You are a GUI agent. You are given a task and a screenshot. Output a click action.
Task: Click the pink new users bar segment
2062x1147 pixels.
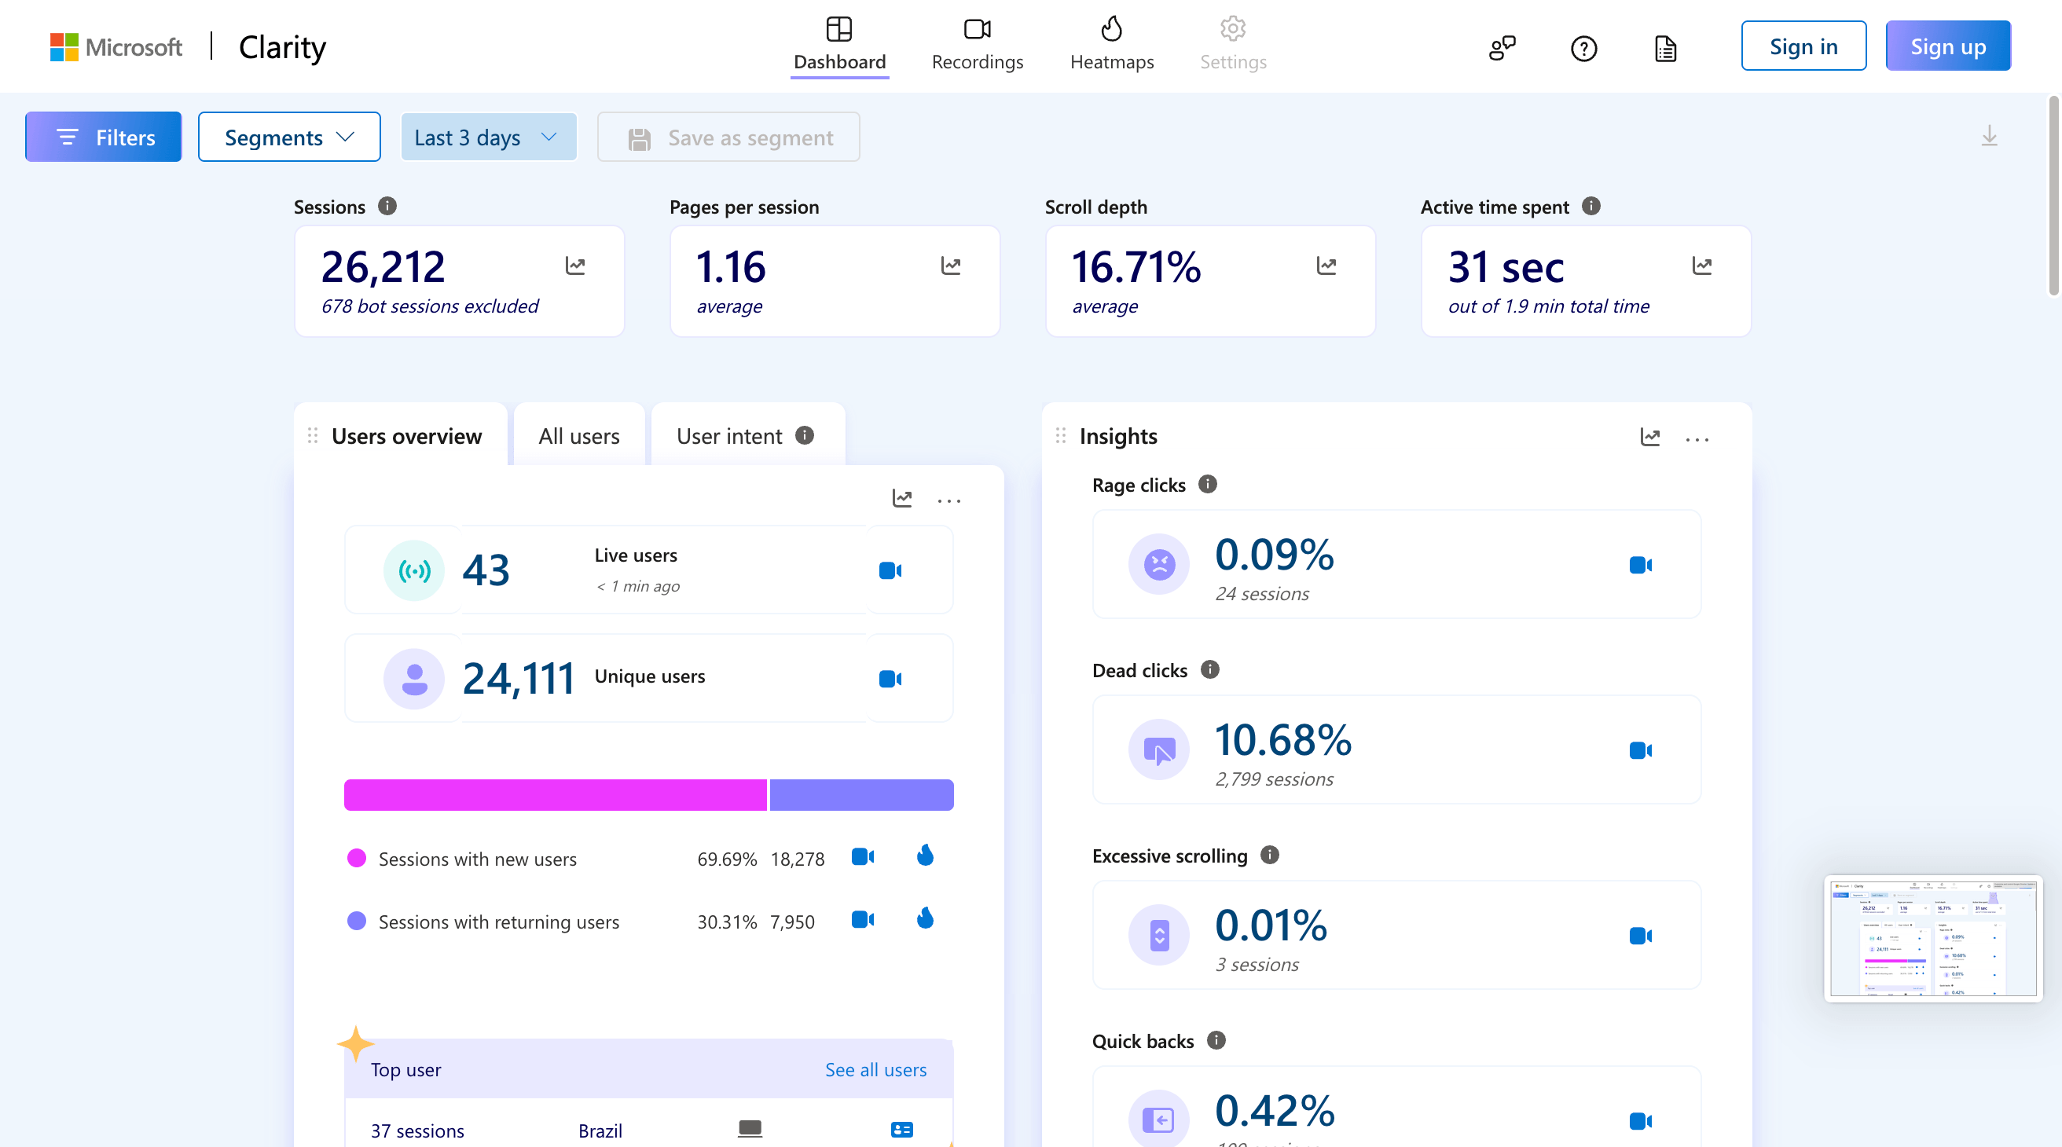point(555,795)
